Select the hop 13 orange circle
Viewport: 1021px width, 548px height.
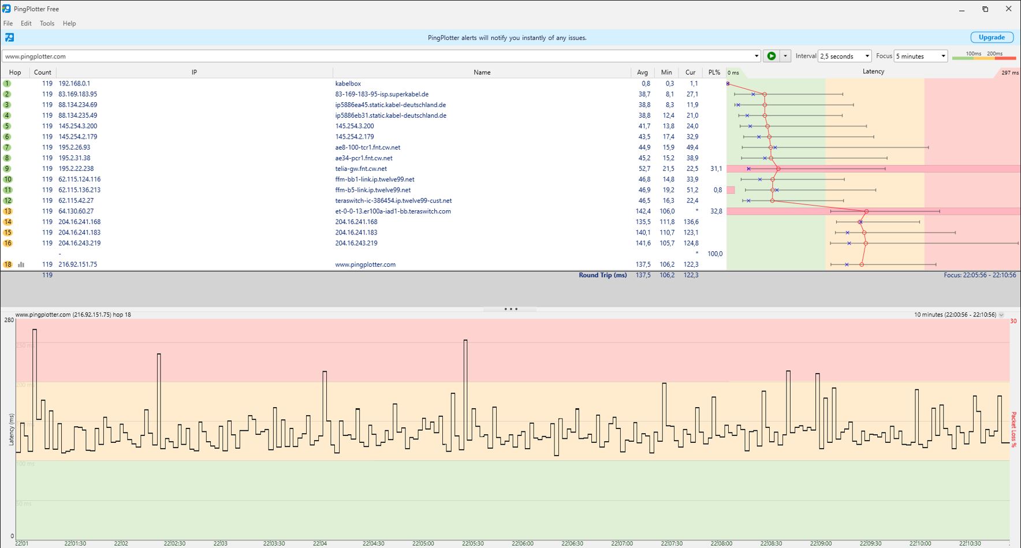(x=8, y=211)
